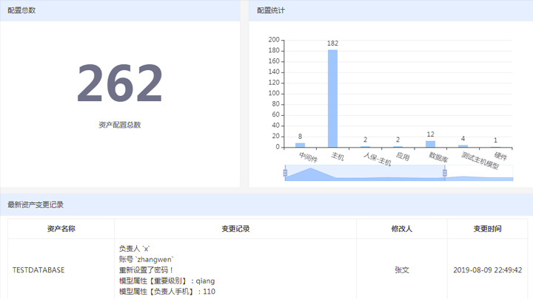The height and width of the screenshot is (299, 533).
Task: Select the 硬件 axis label
Action: pyautogui.click(x=500, y=157)
